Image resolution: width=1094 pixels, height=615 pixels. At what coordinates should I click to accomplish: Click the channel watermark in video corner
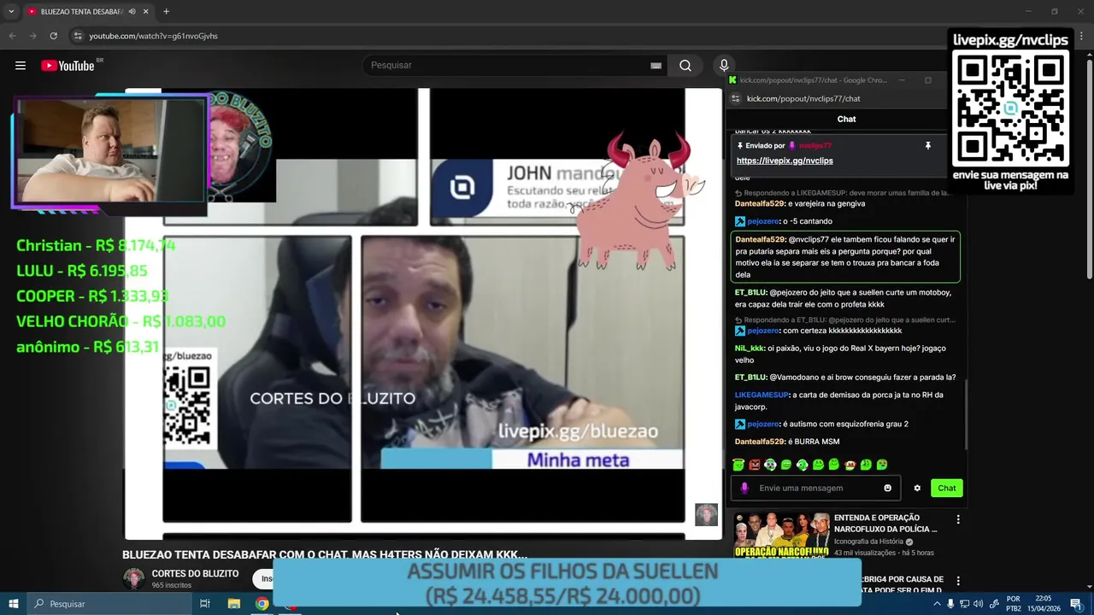click(x=706, y=515)
